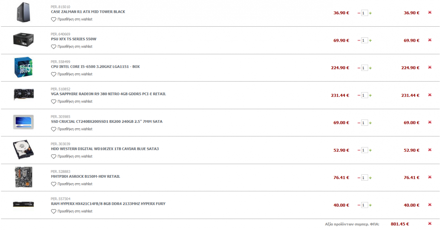440x230 pixels.
Task: Increase quantity of Intel Core i5-6500
Action: (370, 68)
